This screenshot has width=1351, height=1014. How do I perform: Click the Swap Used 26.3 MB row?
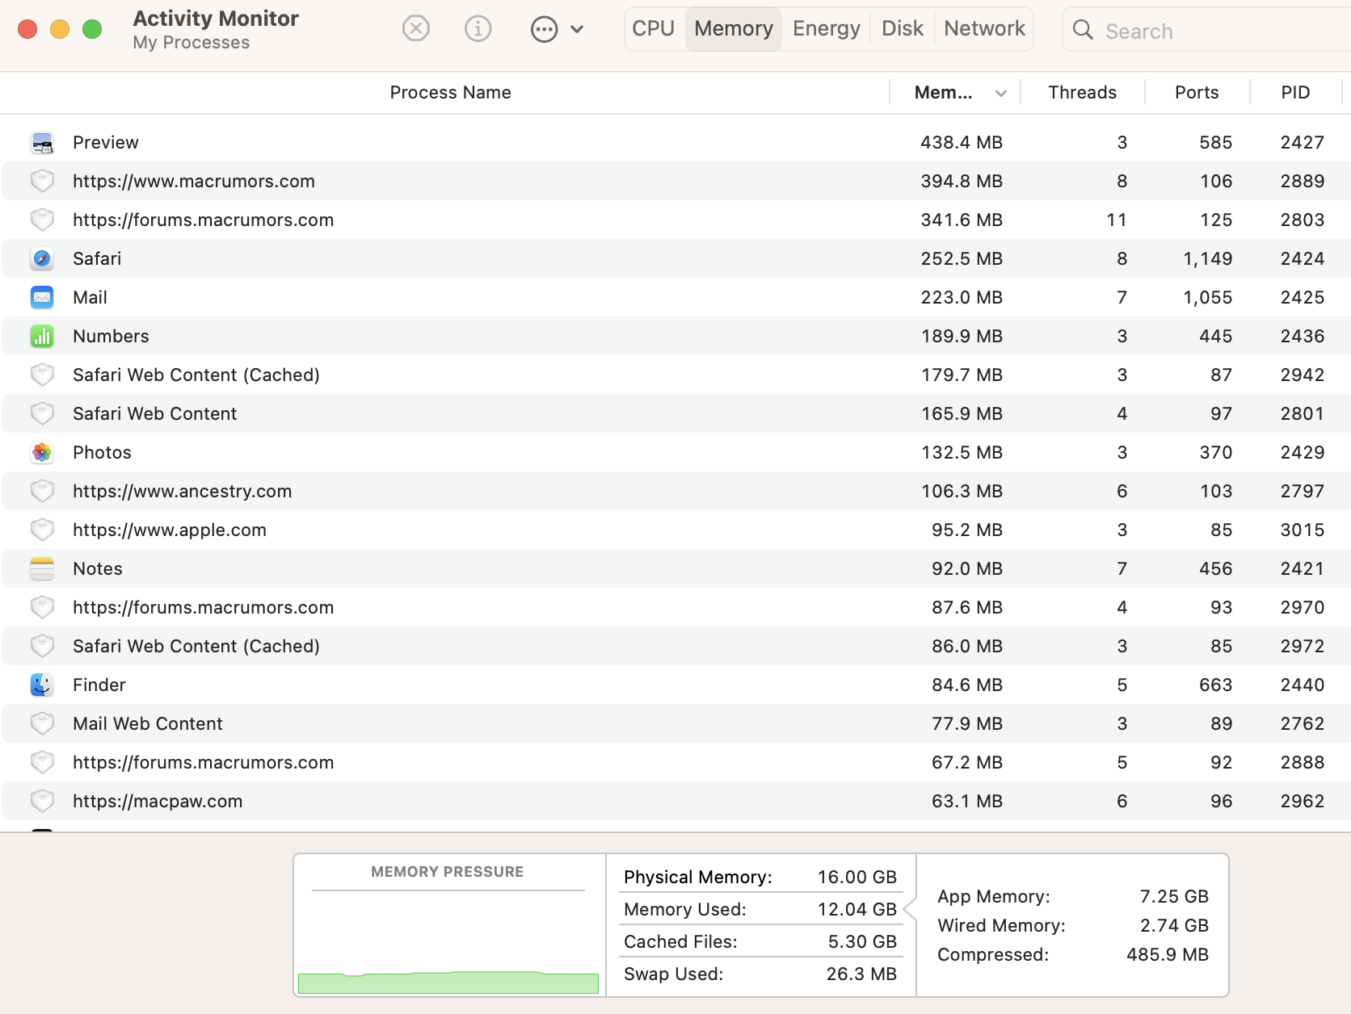coord(760,974)
